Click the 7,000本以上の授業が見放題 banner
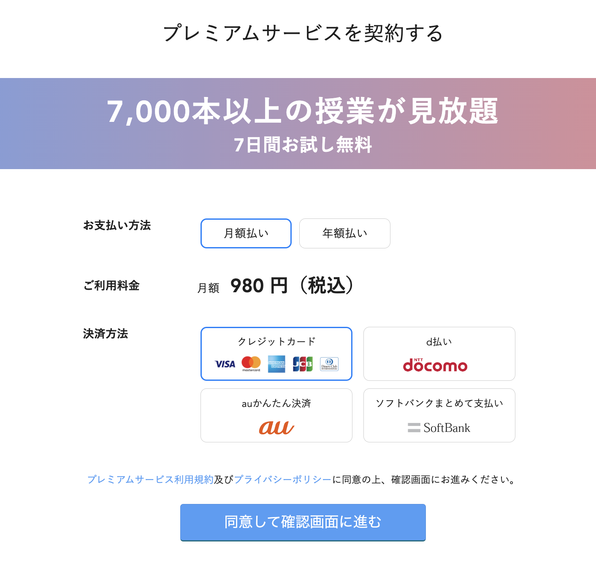Image resolution: width=596 pixels, height=571 pixels. (x=303, y=111)
